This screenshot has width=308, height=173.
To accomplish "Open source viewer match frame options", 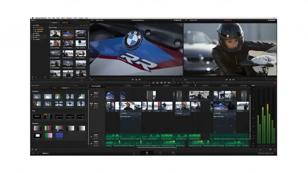I will (92, 80).
